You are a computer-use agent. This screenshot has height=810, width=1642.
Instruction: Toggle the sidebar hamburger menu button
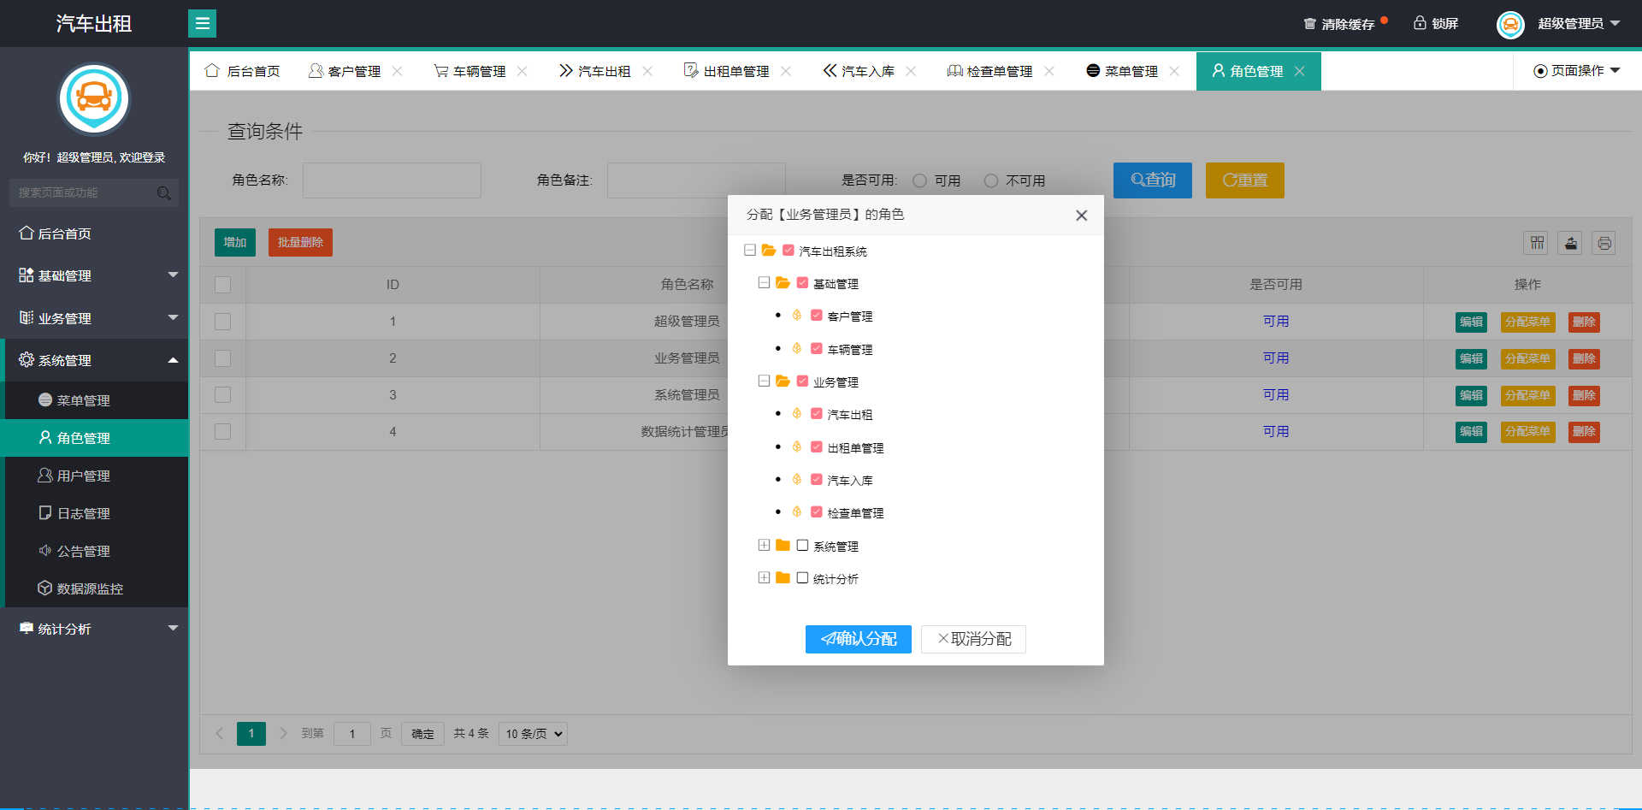202,23
